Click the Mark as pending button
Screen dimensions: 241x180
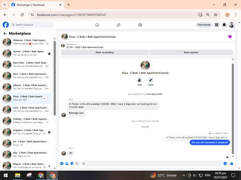click(x=105, y=52)
